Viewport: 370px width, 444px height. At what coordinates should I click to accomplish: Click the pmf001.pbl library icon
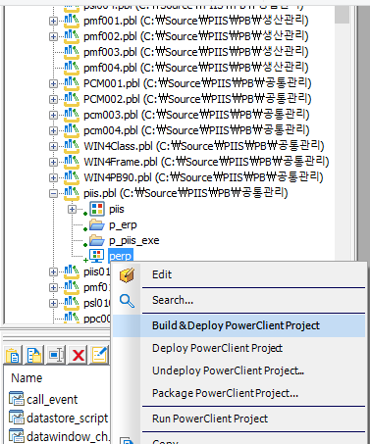72,21
